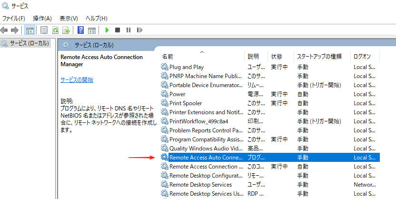The image size is (396, 199).
Task: Click the Refresh toolbar icon
Action: coord(55,30)
